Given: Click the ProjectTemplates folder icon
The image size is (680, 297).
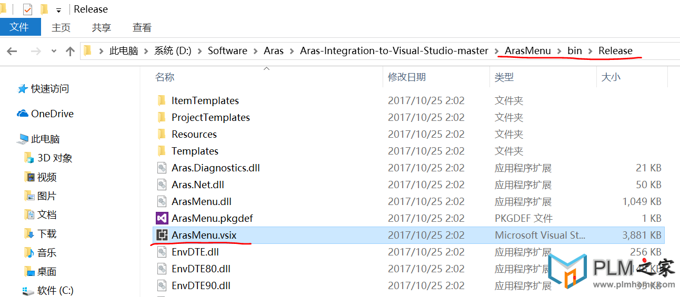Looking at the screenshot, I should (x=162, y=117).
